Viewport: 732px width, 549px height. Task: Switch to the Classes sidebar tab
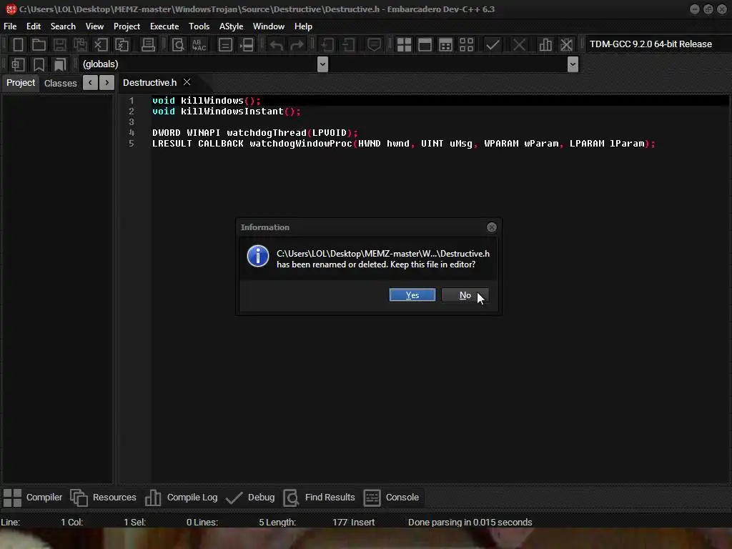coord(60,83)
